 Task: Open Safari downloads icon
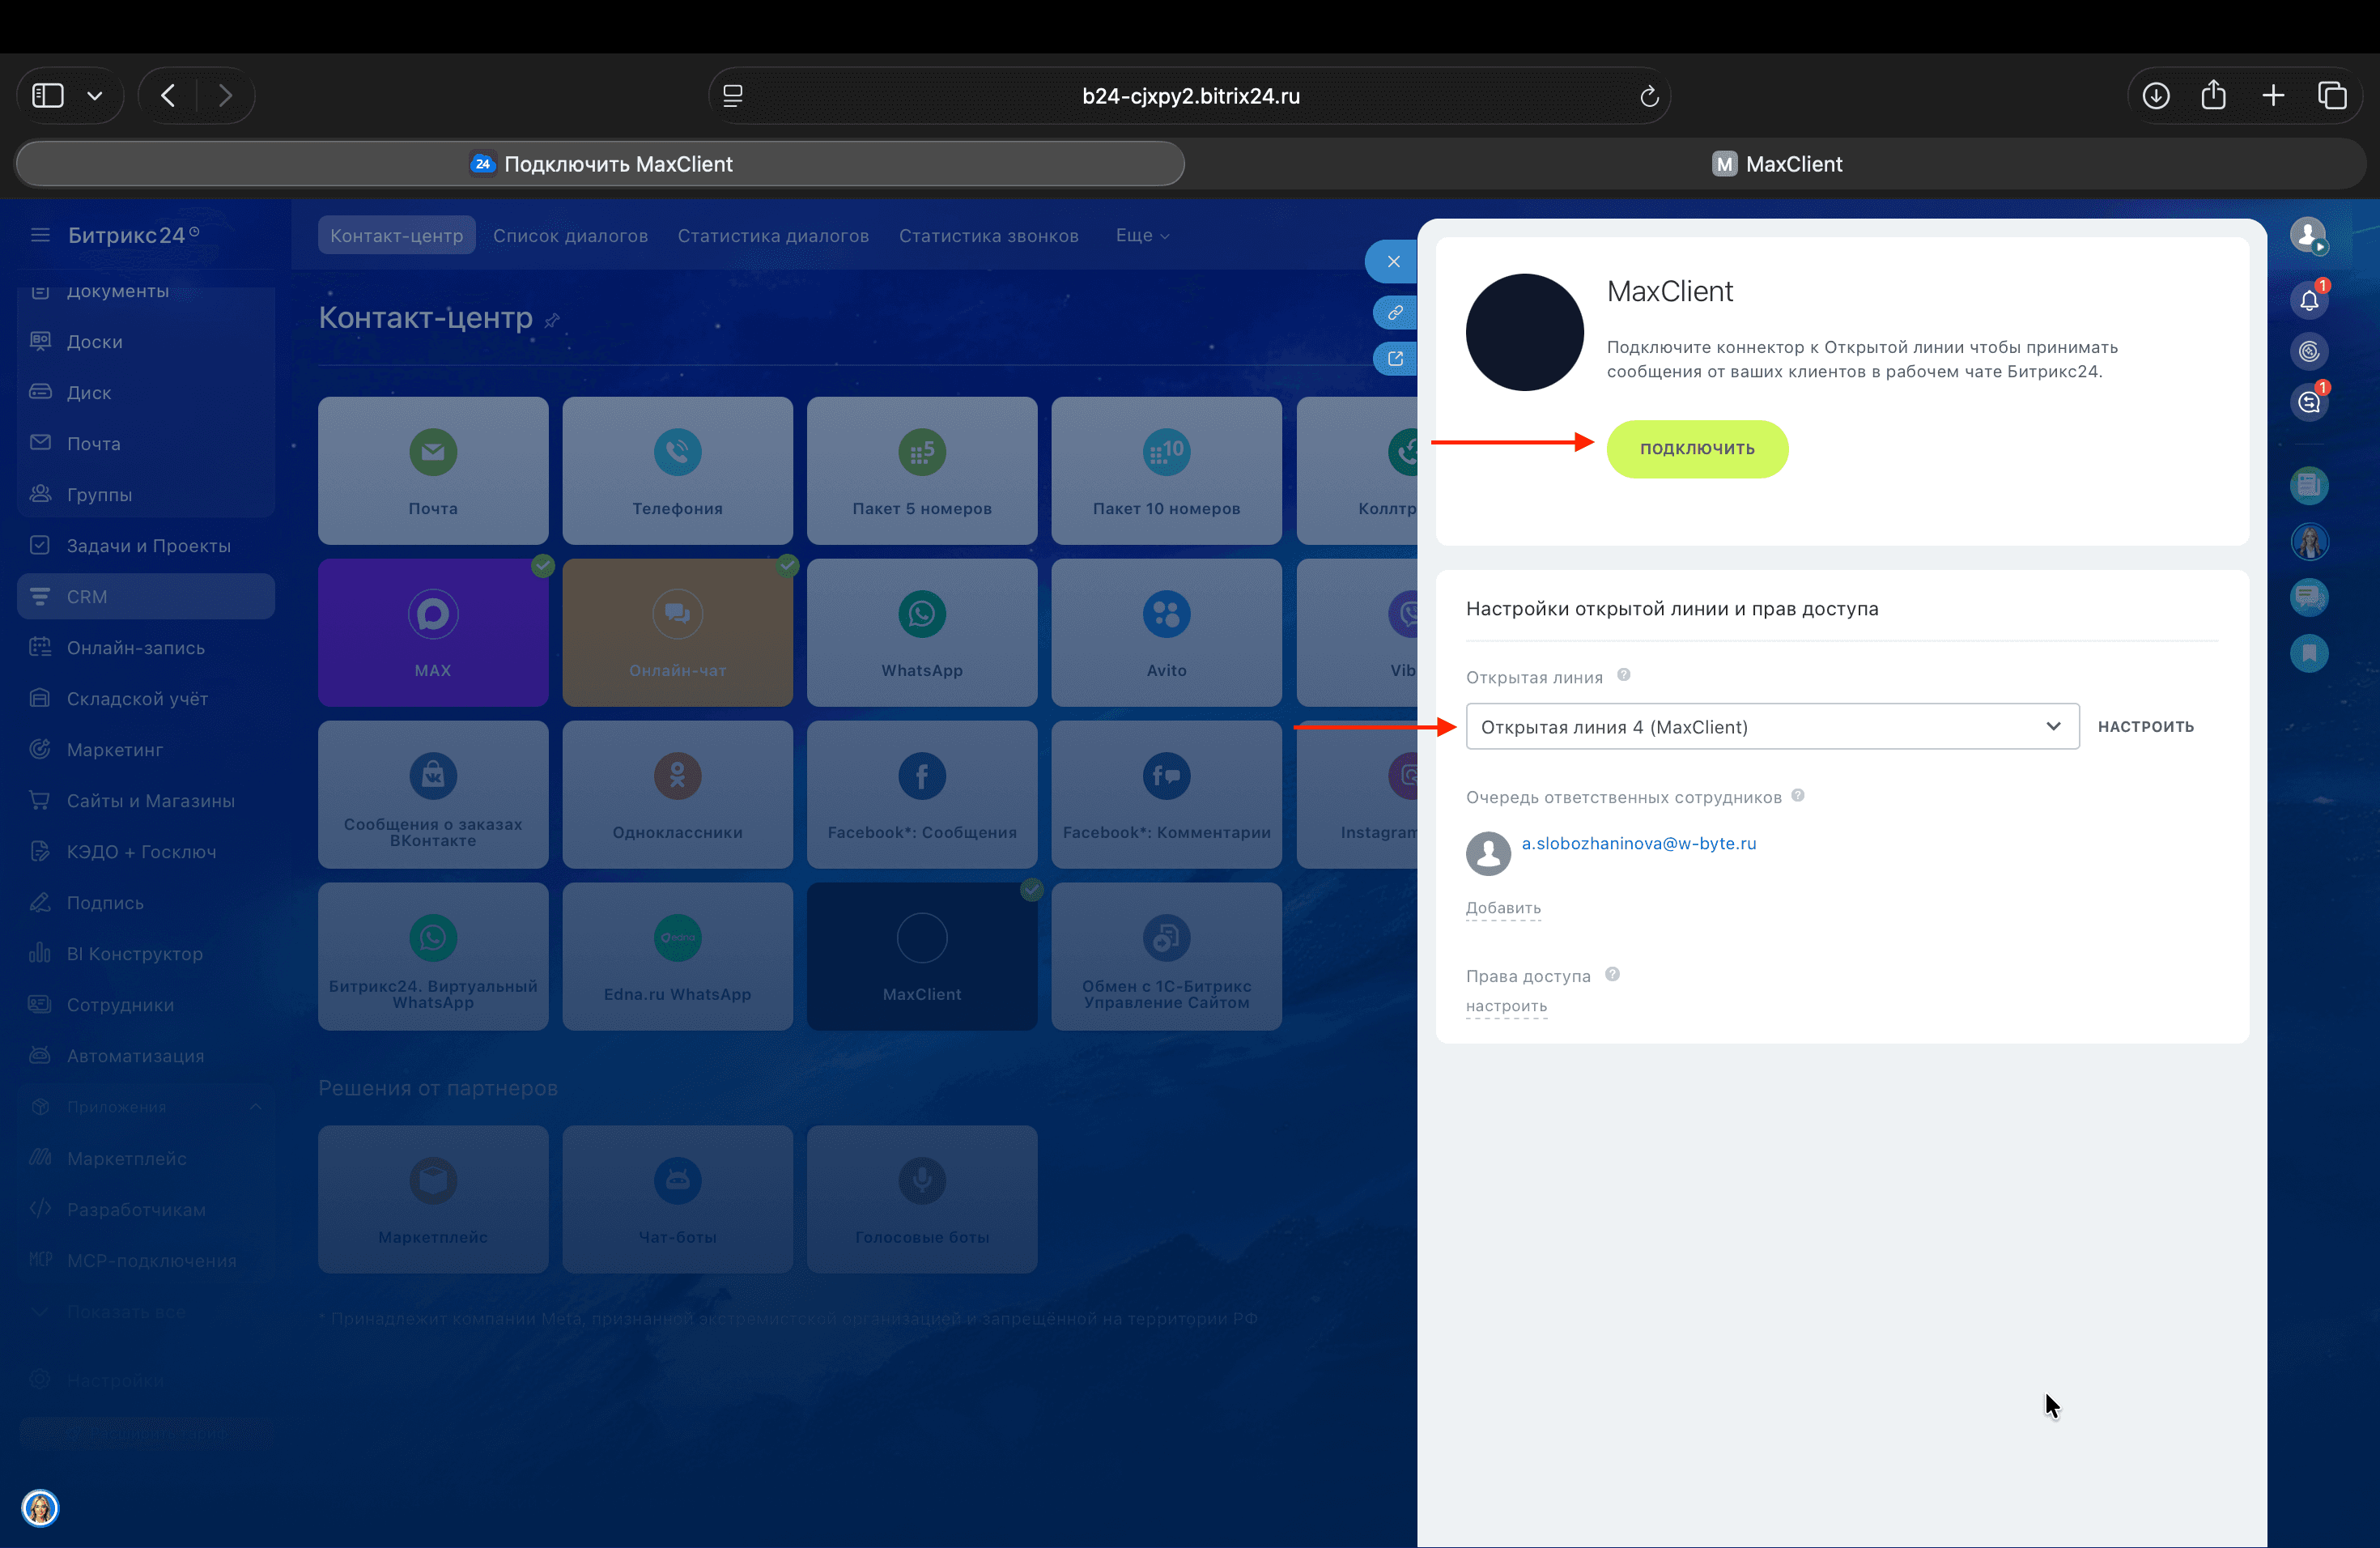pyautogui.click(x=2156, y=96)
